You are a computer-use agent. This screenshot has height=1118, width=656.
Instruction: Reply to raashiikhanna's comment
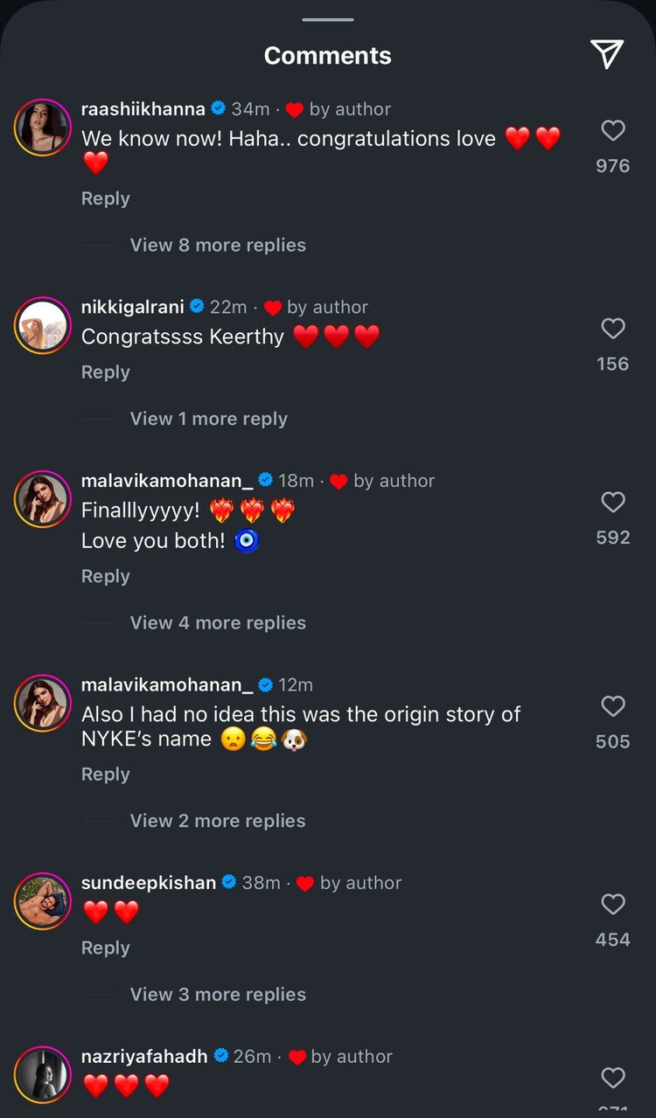105,198
